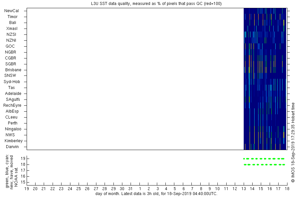The height and width of the screenshot is (197, 296).
Task: Click day 24 on the date axis
Action: click(x=70, y=188)
